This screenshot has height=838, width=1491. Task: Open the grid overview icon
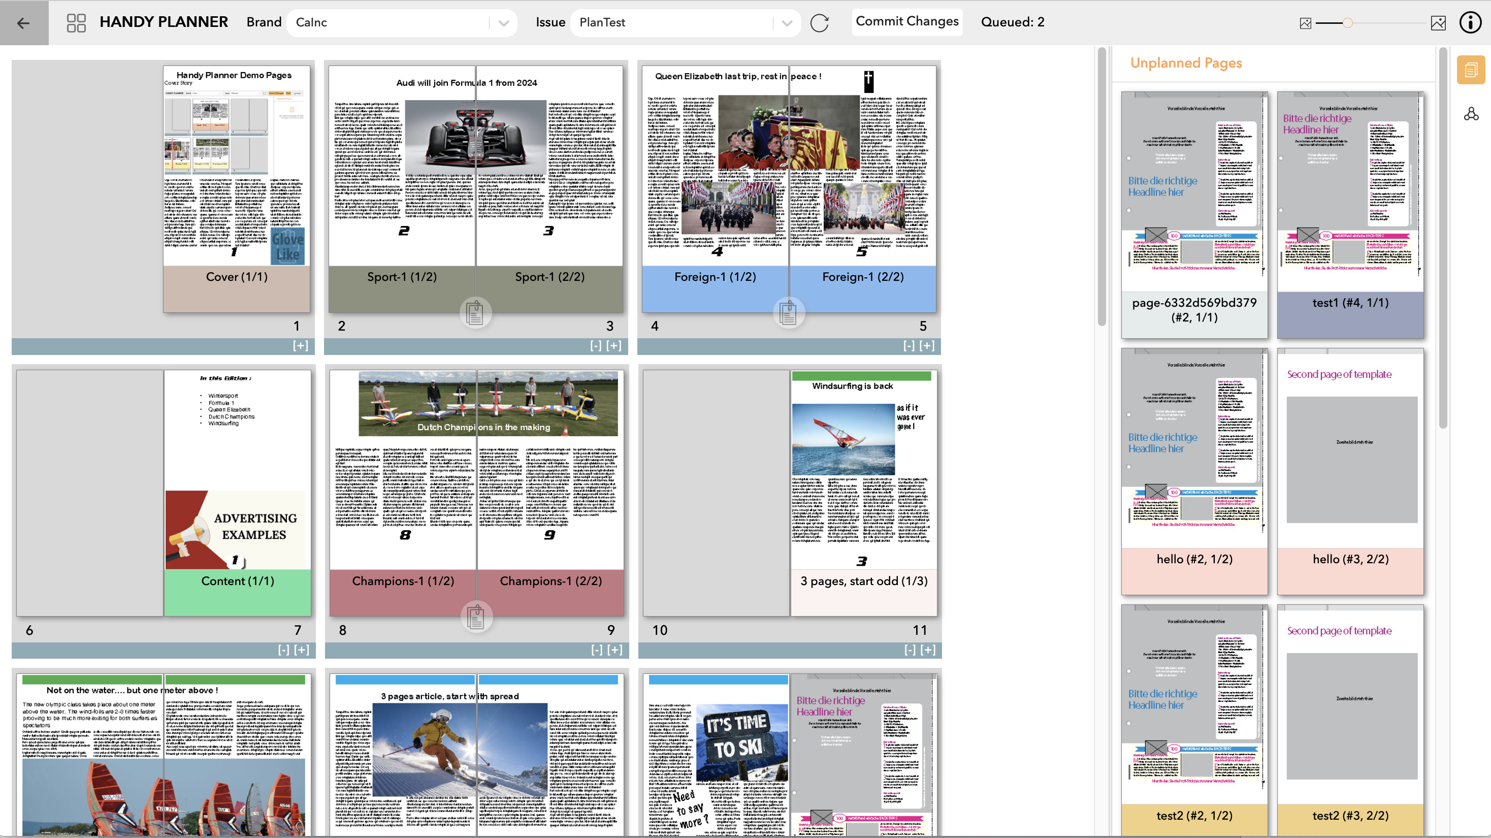click(76, 22)
